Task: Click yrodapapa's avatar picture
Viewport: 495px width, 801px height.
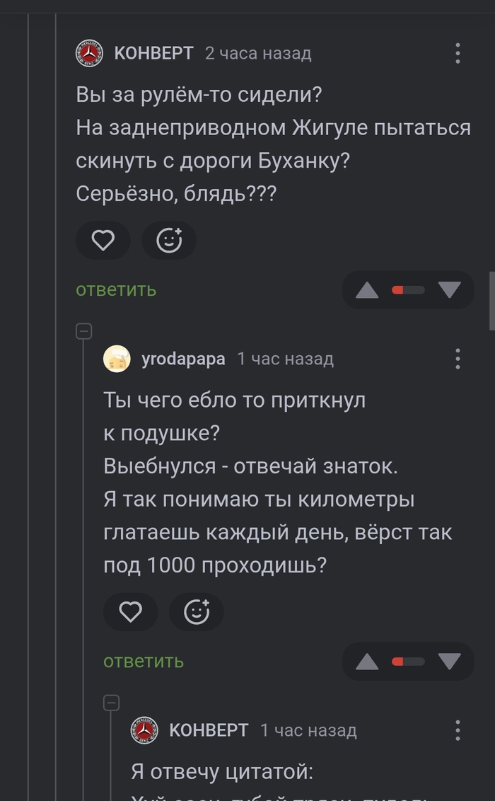Action: 117,359
